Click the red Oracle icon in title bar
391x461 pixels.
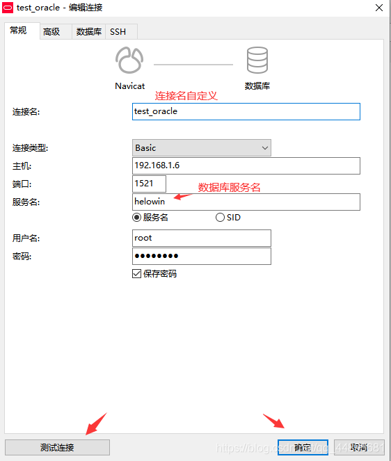[8, 8]
